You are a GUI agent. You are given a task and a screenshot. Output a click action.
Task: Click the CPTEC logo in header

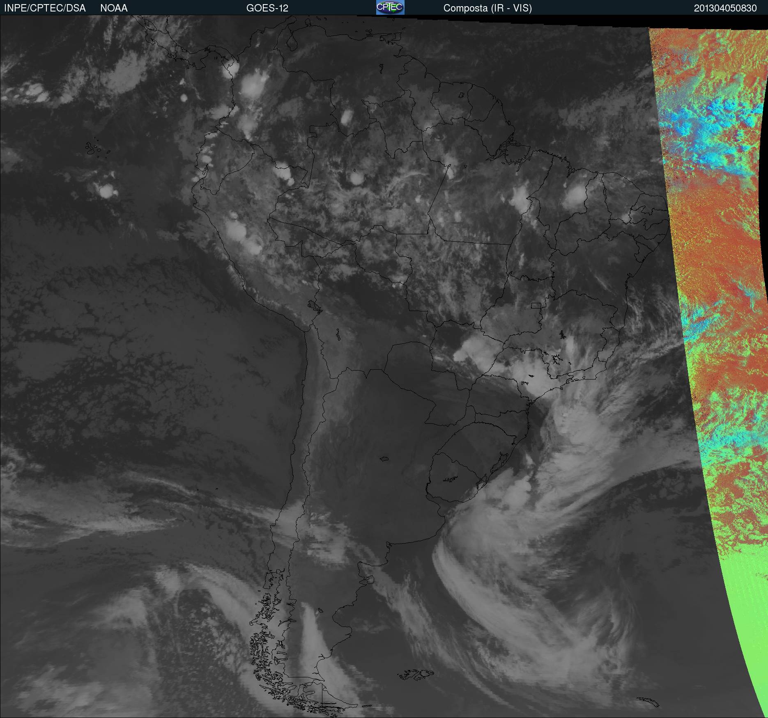[390, 7]
